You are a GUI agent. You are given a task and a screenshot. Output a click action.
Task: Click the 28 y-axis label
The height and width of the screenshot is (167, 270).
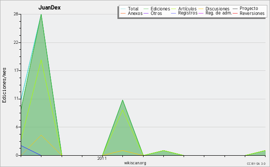(x=16, y=14)
